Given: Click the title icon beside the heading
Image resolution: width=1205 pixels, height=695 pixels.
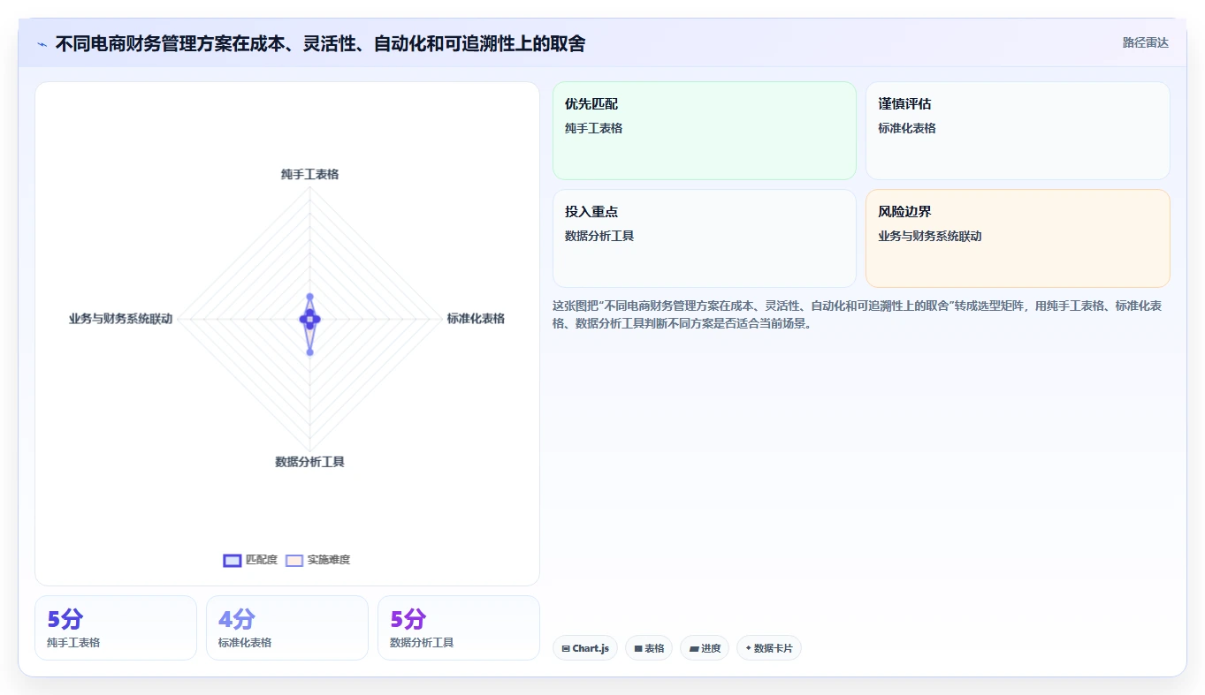Looking at the screenshot, I should tap(42, 44).
